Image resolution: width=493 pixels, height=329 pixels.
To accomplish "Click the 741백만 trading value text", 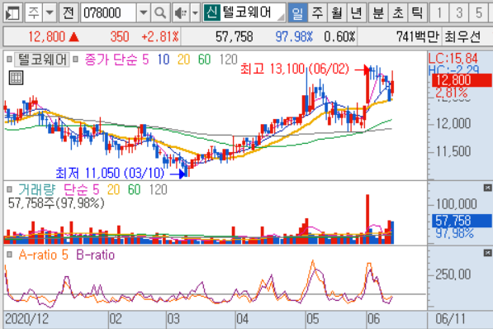I will [x=418, y=37].
